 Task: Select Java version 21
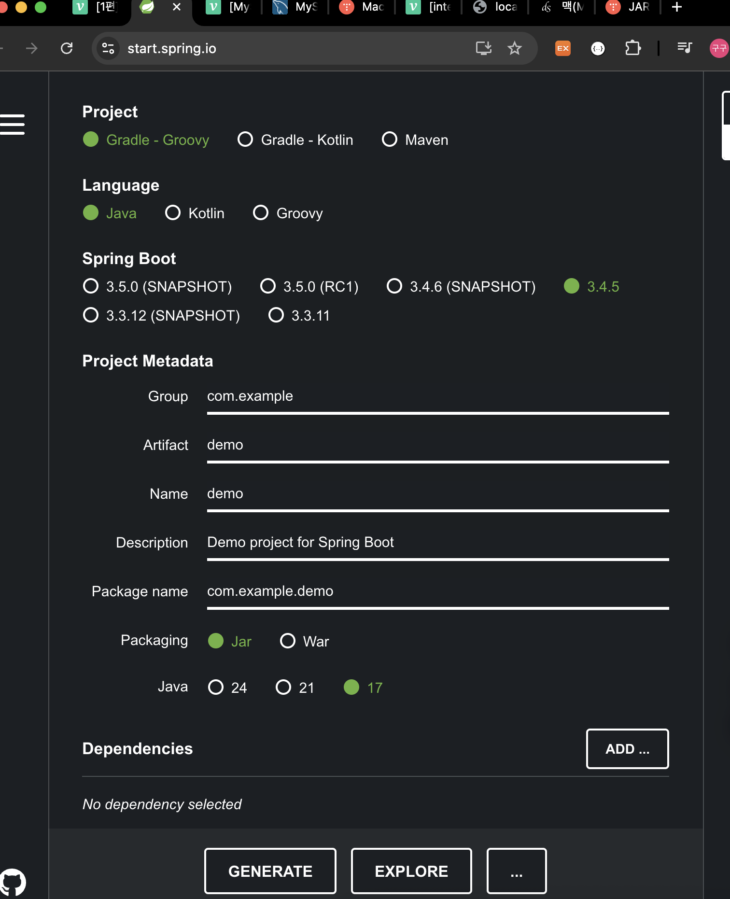pos(295,688)
